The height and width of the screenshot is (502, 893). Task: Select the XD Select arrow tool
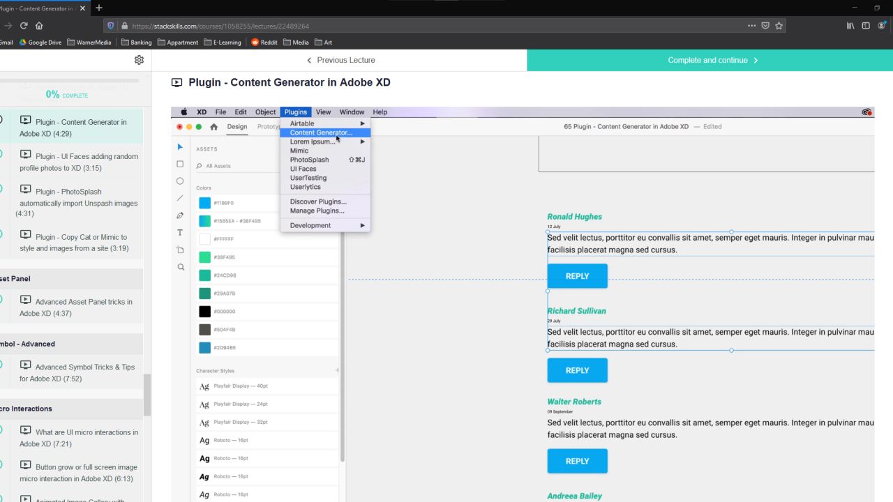pos(180,147)
